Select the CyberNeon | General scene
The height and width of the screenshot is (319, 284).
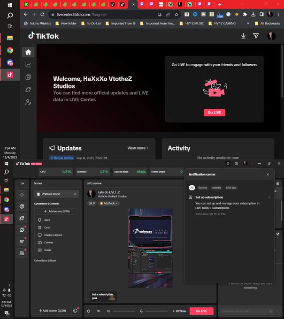pyautogui.click(x=46, y=204)
